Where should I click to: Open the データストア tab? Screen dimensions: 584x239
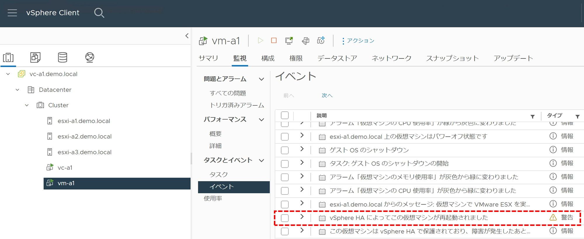pos(337,58)
